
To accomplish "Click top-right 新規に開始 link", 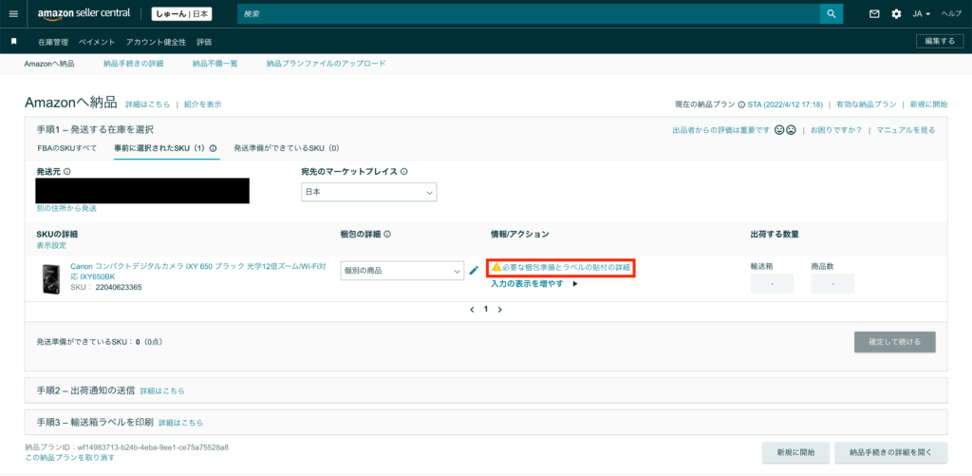I will coord(928,105).
